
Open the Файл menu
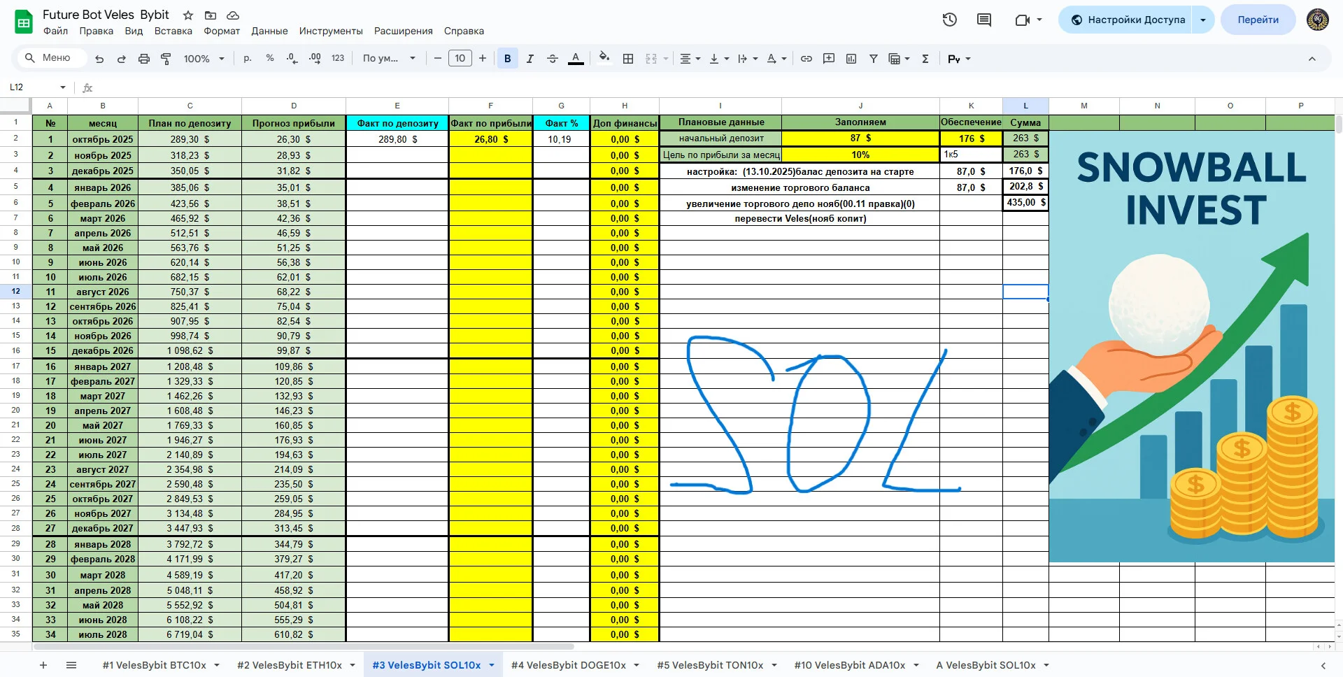coord(55,31)
